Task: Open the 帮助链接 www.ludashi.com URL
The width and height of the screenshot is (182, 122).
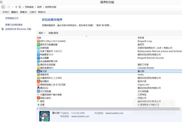Action: 80,116
